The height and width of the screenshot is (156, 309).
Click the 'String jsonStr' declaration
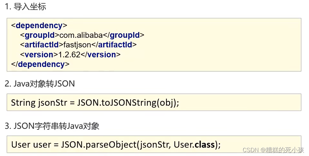pyautogui.click(x=39, y=103)
